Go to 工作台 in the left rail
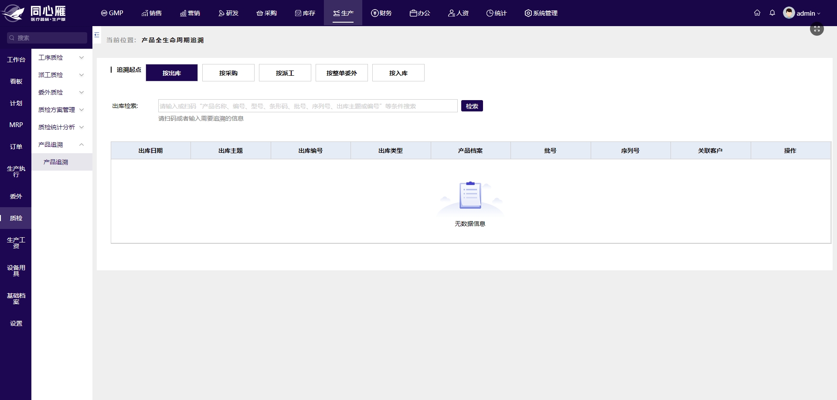837x400 pixels. pyautogui.click(x=16, y=60)
